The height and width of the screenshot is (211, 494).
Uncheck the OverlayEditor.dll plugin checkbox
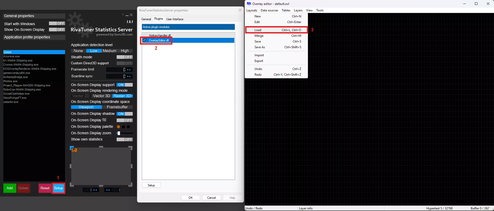pyautogui.click(x=145, y=40)
